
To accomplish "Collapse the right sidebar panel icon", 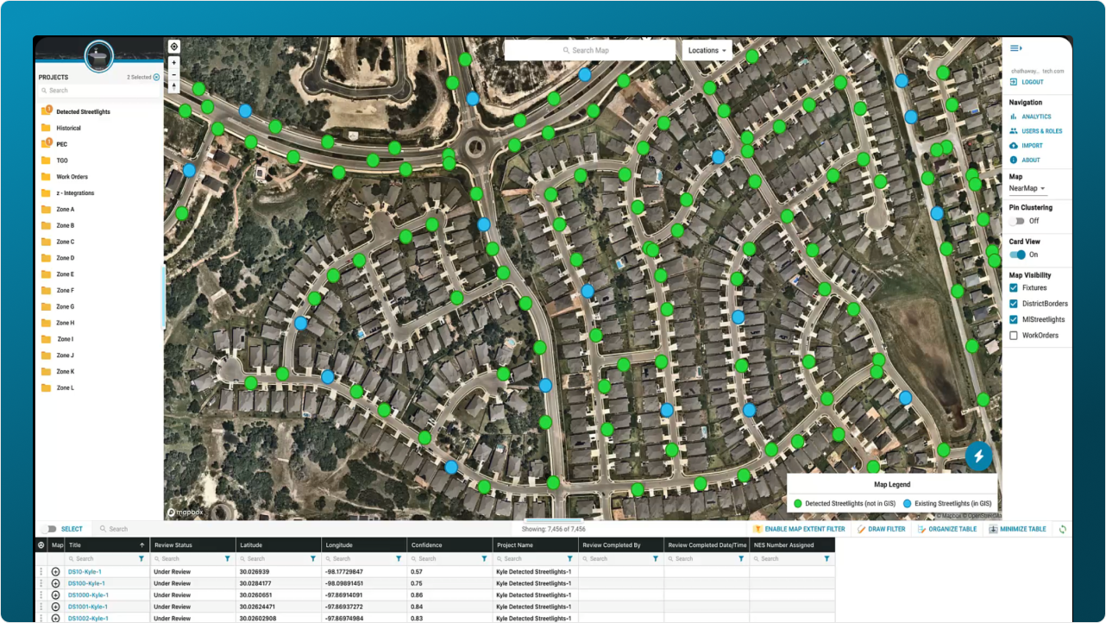I will 1015,48.
